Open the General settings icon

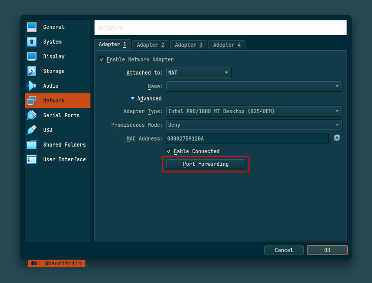click(x=32, y=27)
